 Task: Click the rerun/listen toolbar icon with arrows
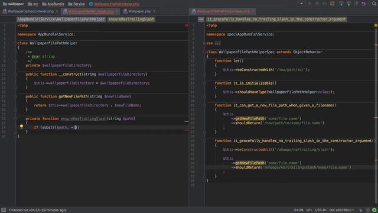(x=332, y=4)
